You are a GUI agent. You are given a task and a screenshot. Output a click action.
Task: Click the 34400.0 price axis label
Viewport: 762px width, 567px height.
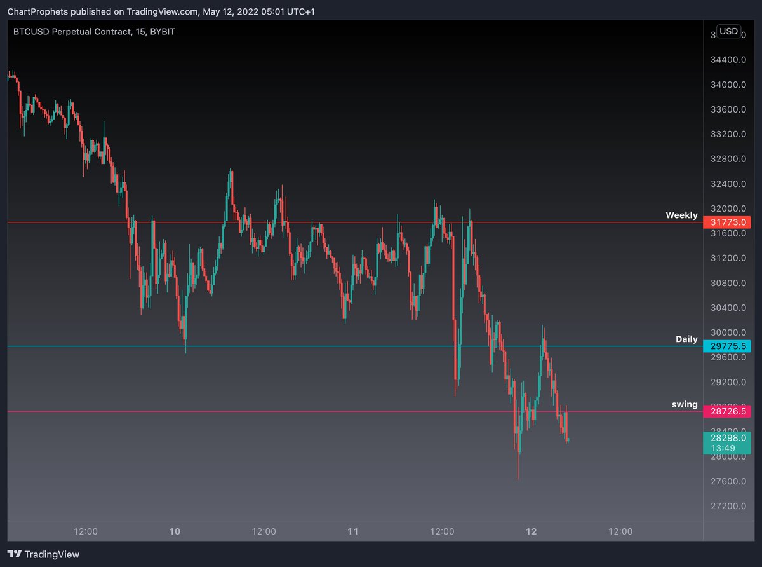(728, 60)
